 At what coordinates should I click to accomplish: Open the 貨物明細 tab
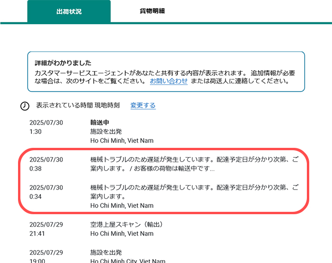[152, 11]
